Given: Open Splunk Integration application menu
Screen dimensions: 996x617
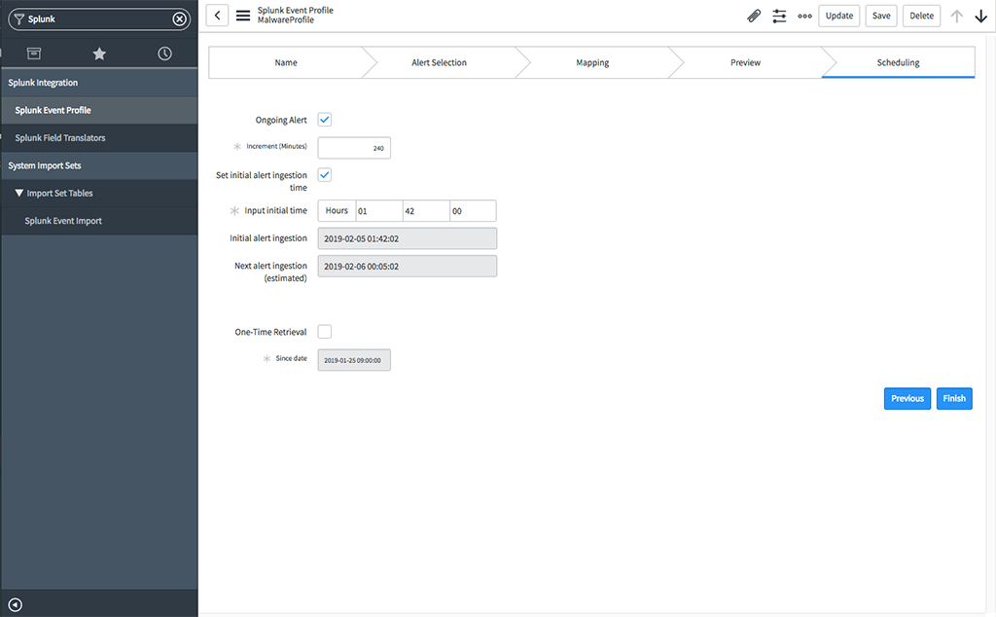Looking at the screenshot, I should point(99,83).
